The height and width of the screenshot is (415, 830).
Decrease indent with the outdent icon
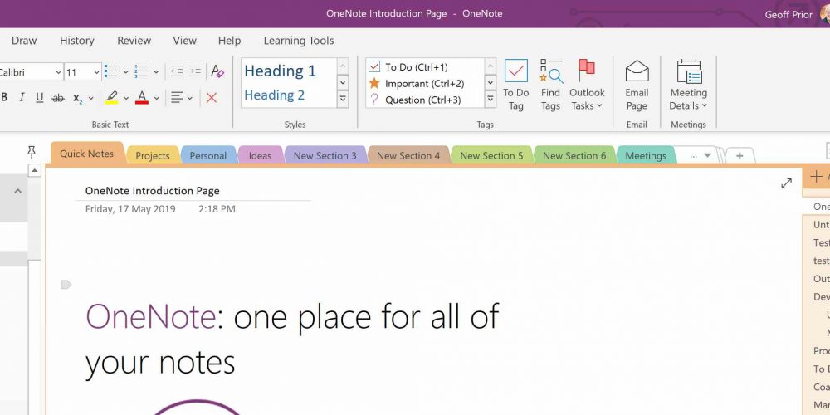177,71
